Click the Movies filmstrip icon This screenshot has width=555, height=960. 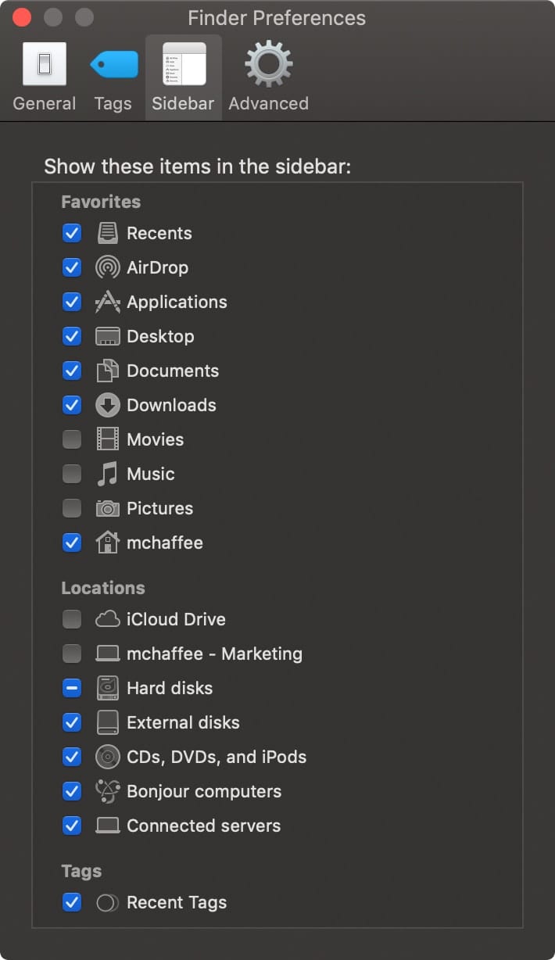click(107, 439)
